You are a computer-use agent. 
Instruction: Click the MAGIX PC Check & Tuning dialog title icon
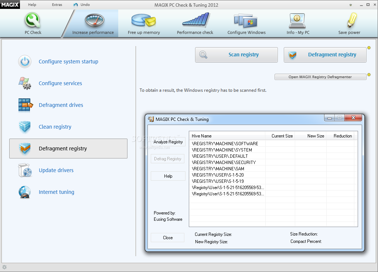(151, 119)
